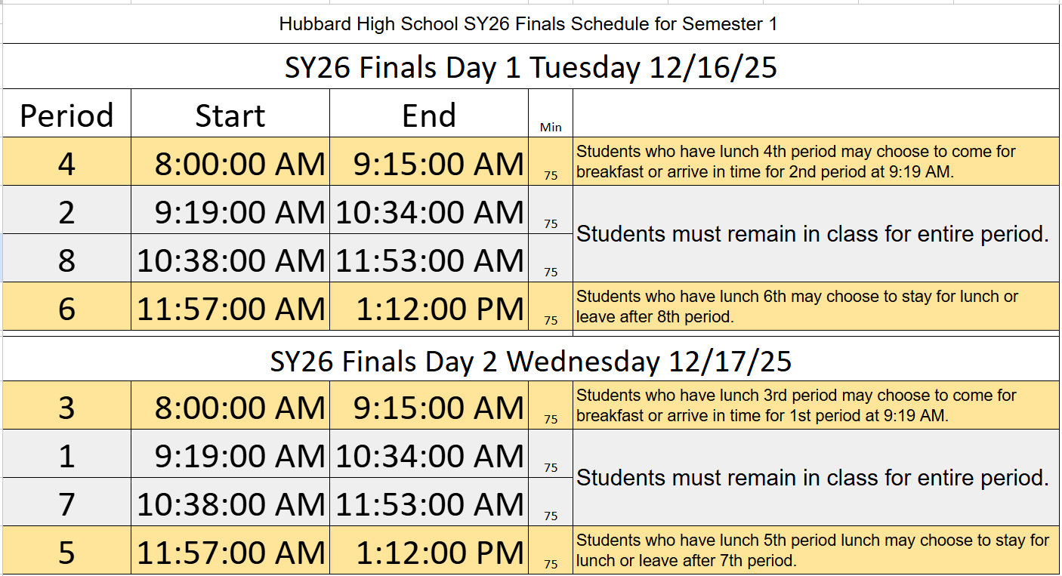Select the Finals Day 1 Tuesday header
The height and width of the screenshot is (576, 1062).
530,68
